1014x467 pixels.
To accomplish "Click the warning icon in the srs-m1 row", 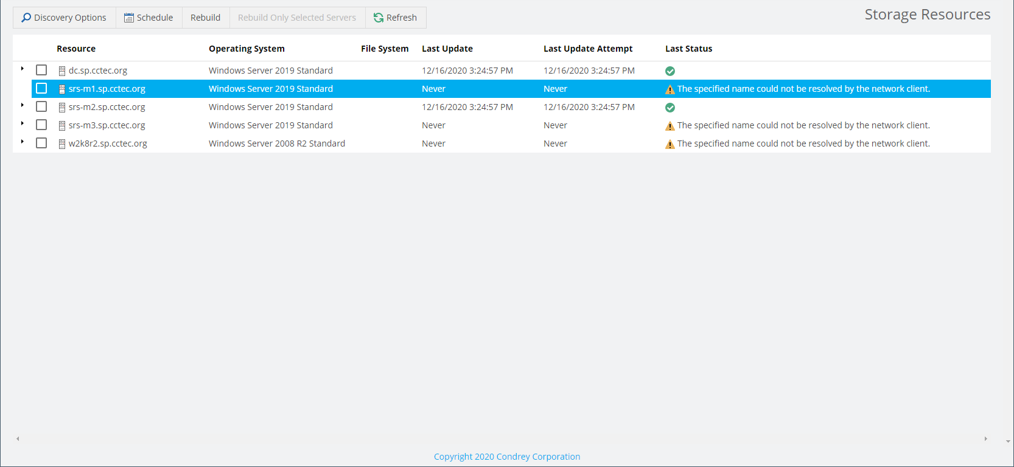I will 670,89.
